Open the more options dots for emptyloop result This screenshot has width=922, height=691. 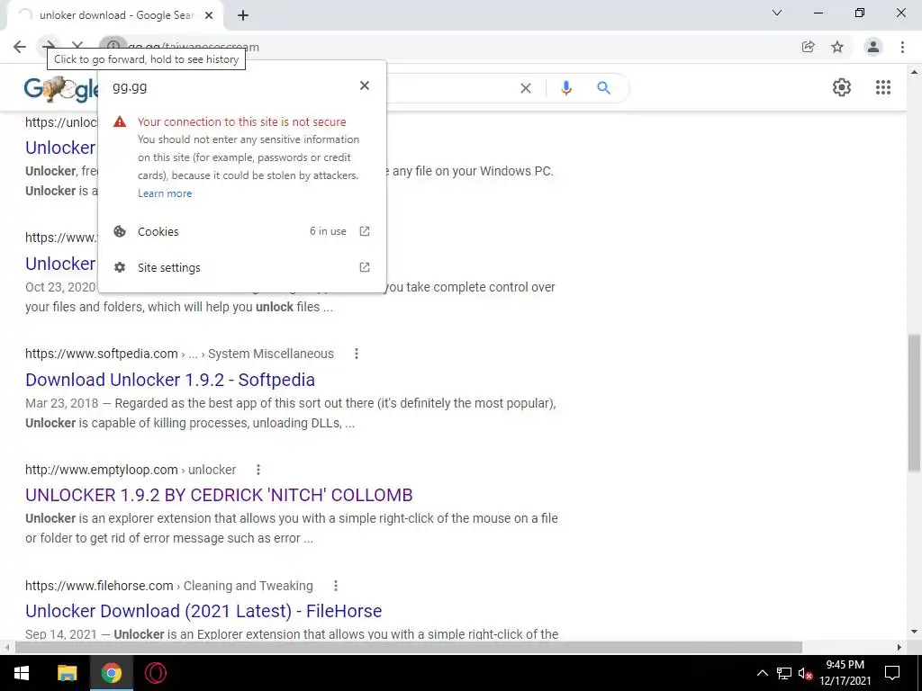[x=258, y=470]
